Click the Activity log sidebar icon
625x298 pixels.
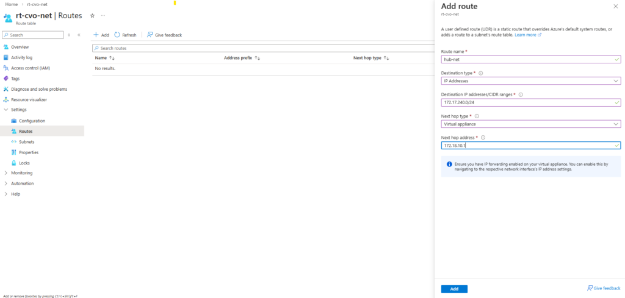(x=5, y=57)
